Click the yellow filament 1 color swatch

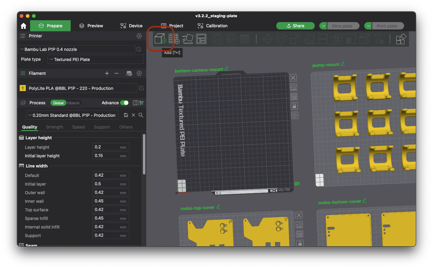23,88
